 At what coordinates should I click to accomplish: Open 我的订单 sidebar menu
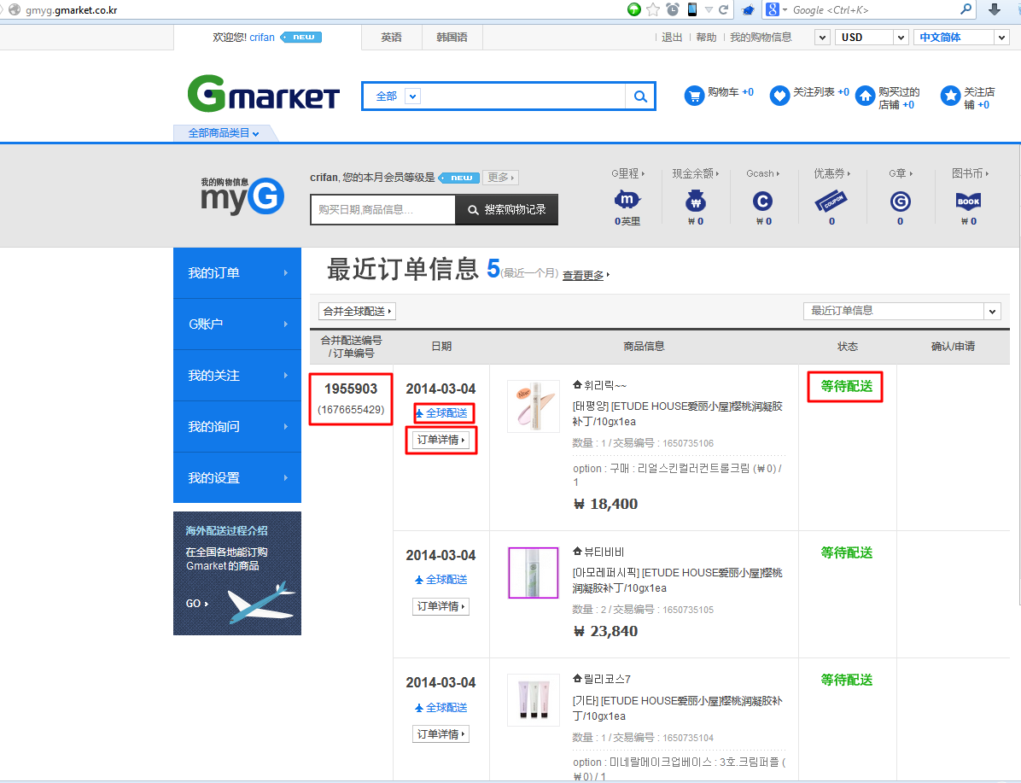coord(237,273)
